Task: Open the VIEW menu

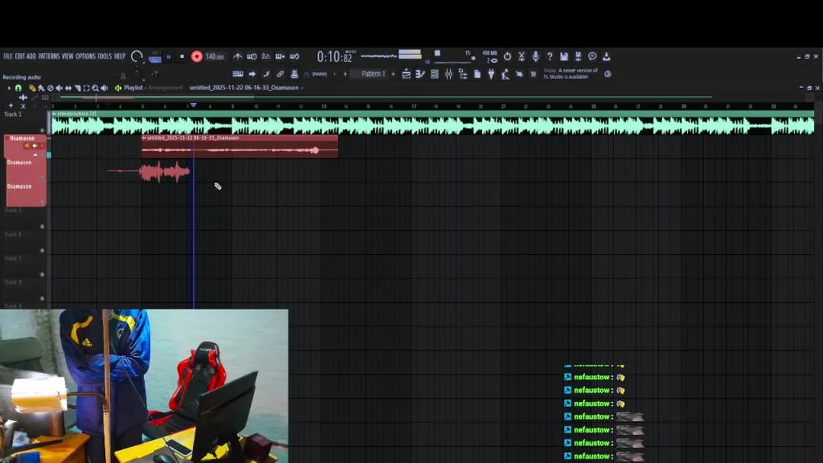Action: [68, 57]
